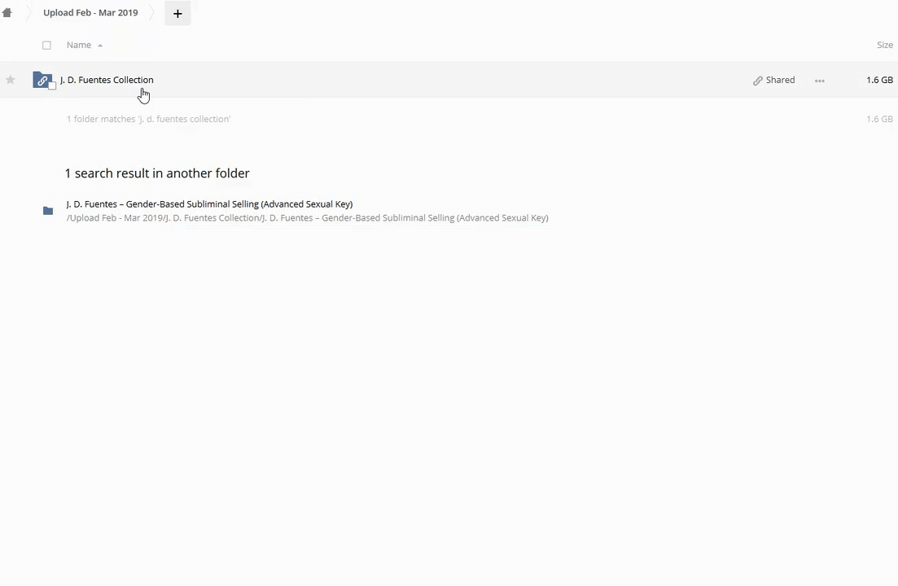Open the J. D. Fuentes Collection folder

(x=107, y=80)
